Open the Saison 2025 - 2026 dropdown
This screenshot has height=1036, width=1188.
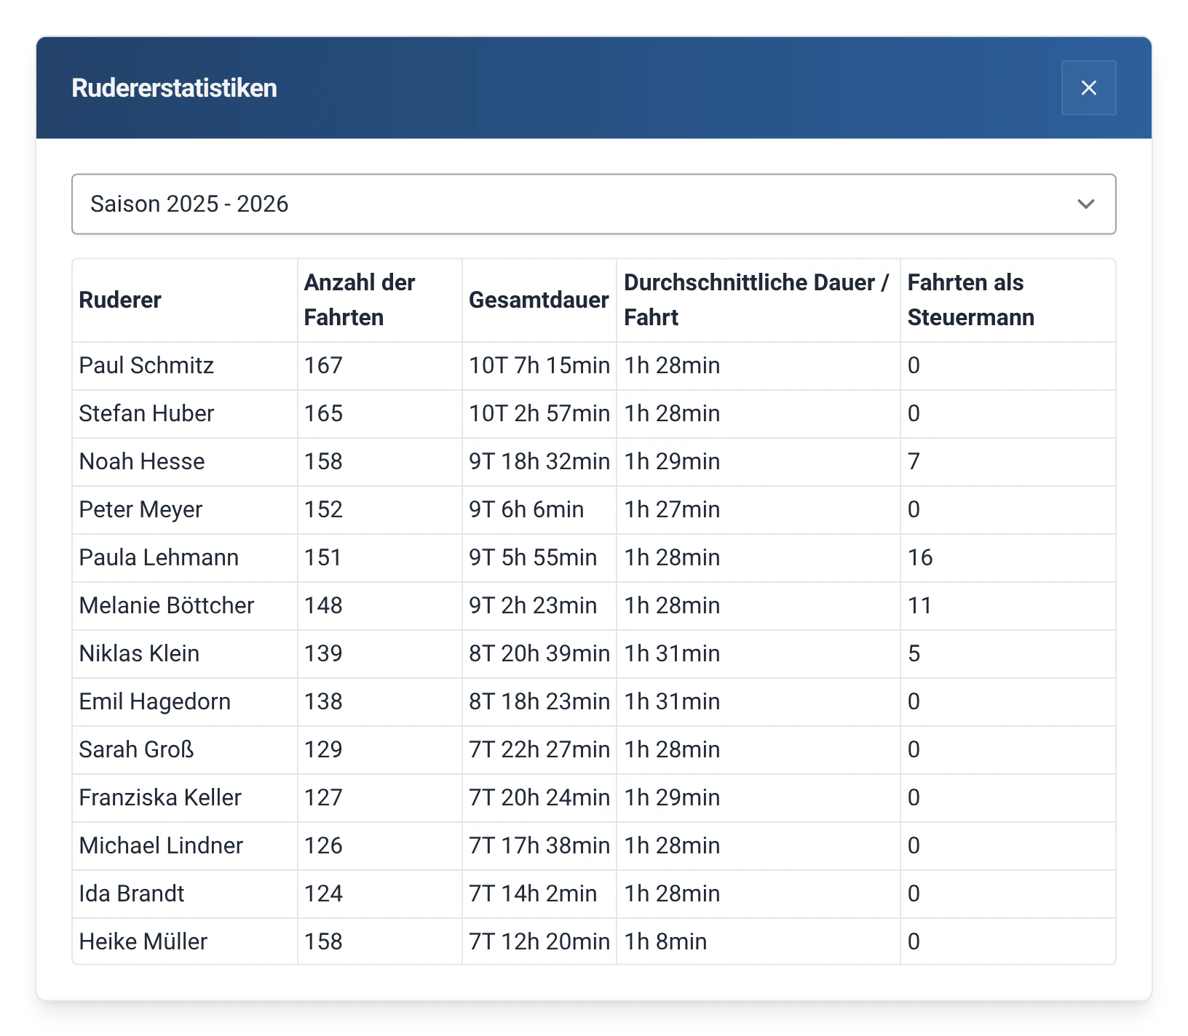click(593, 204)
